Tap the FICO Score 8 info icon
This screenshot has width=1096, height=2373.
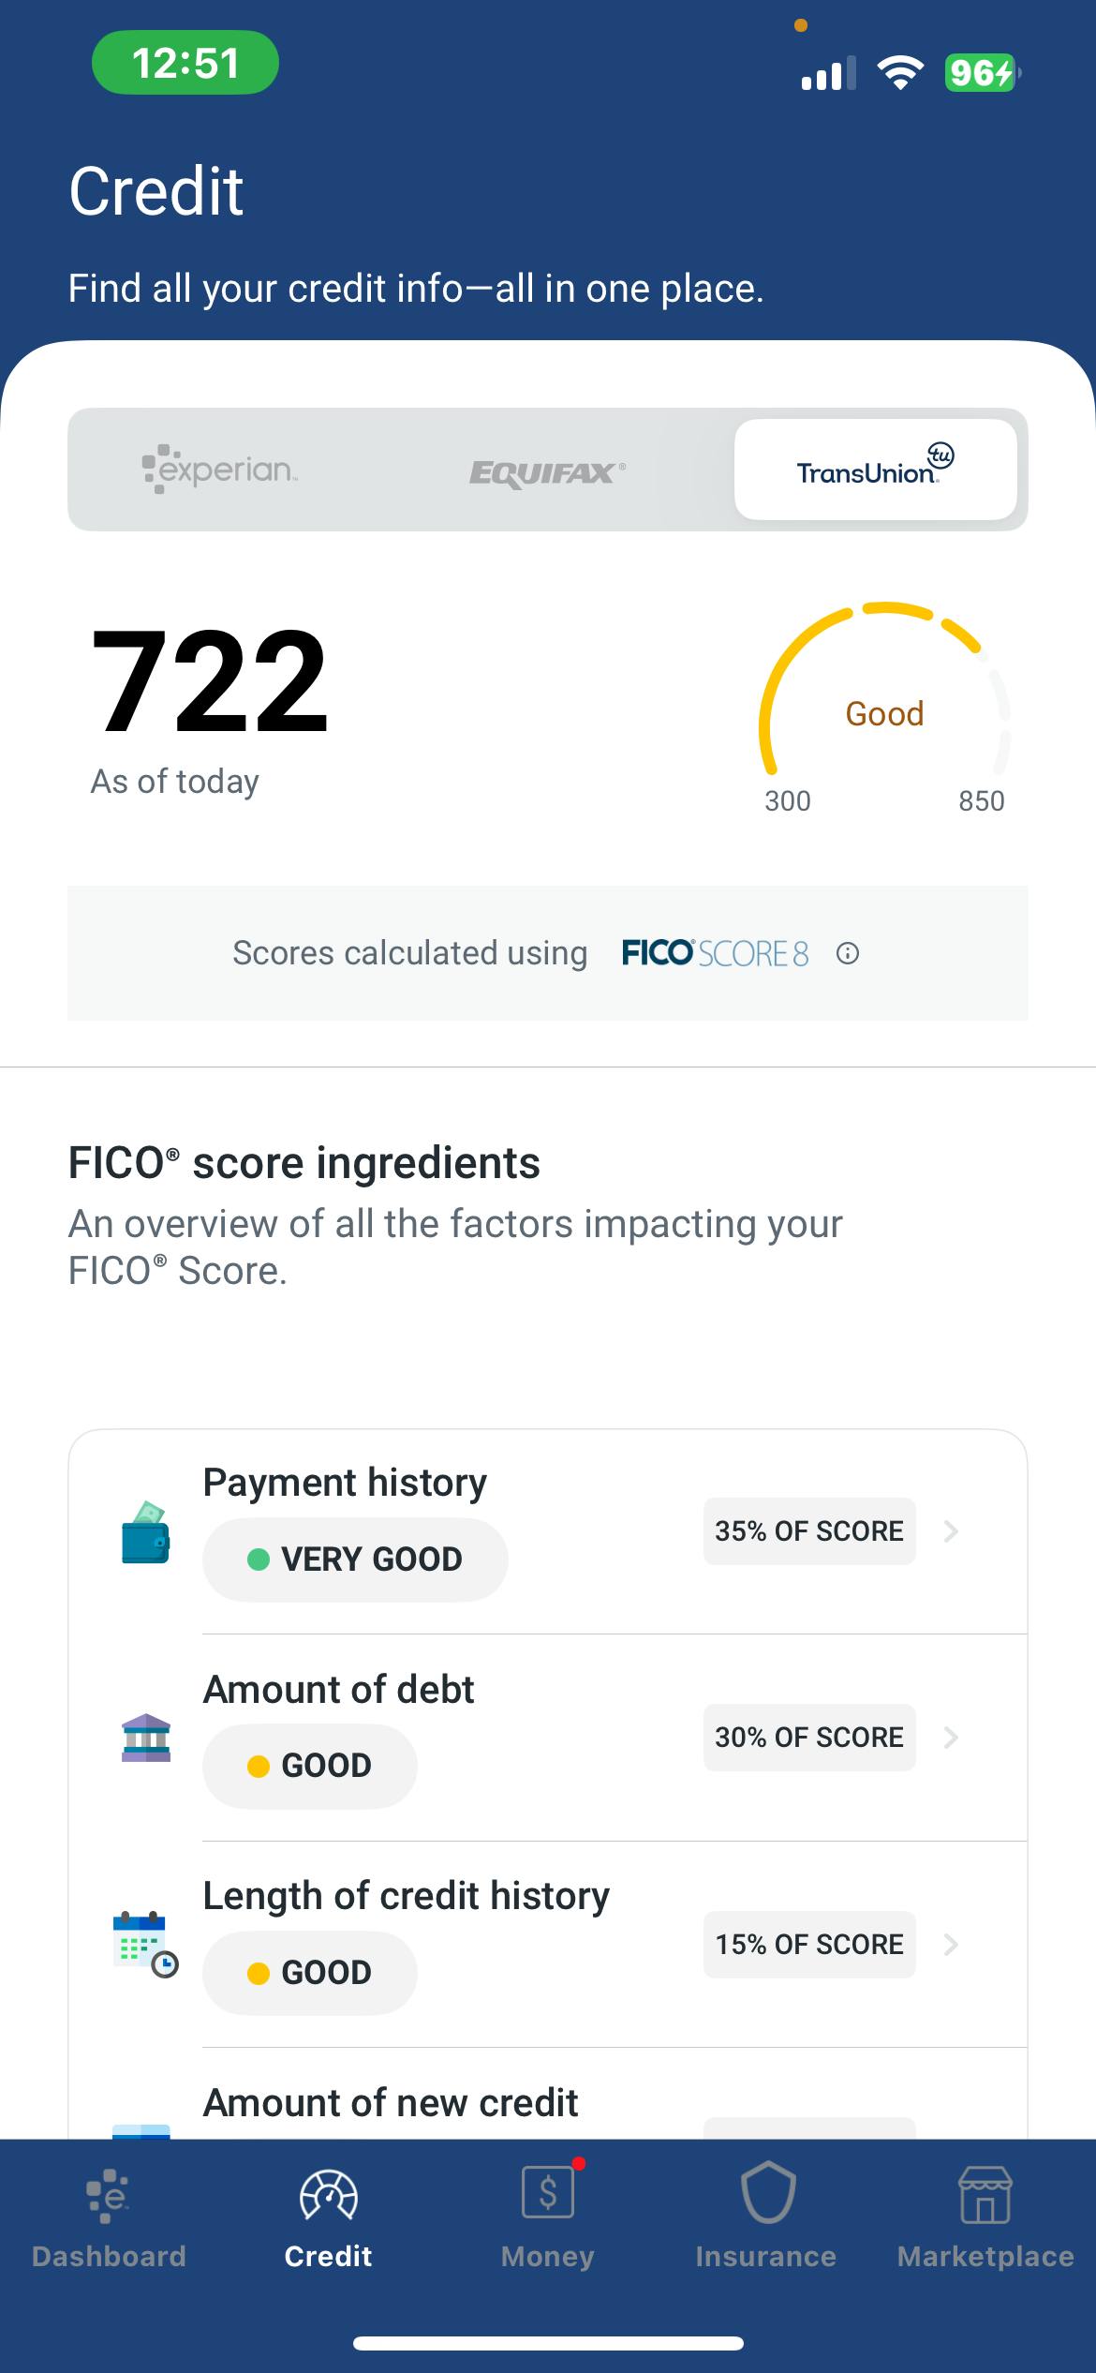[847, 954]
